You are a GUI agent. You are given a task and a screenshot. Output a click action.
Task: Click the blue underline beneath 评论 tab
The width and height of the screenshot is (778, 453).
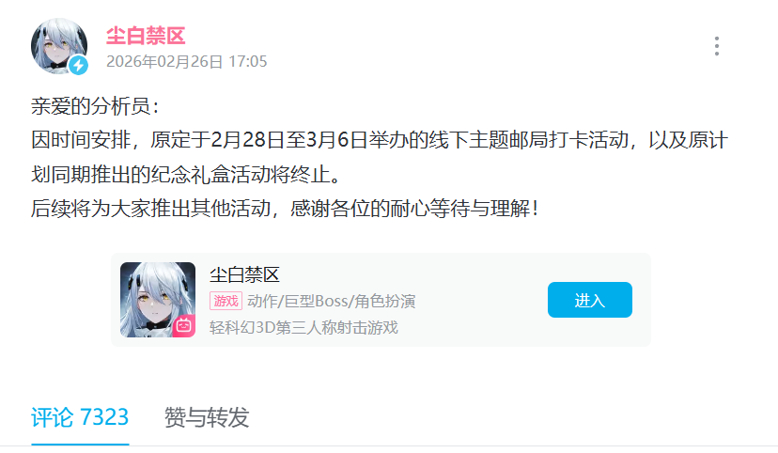(x=80, y=444)
